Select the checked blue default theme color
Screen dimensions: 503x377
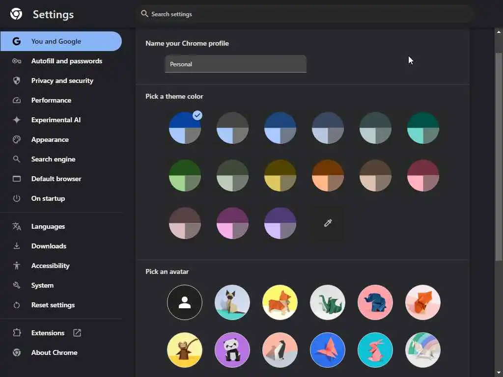[x=185, y=128]
